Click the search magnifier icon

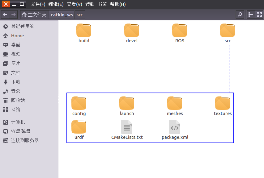pyautogui.click(x=240, y=14)
